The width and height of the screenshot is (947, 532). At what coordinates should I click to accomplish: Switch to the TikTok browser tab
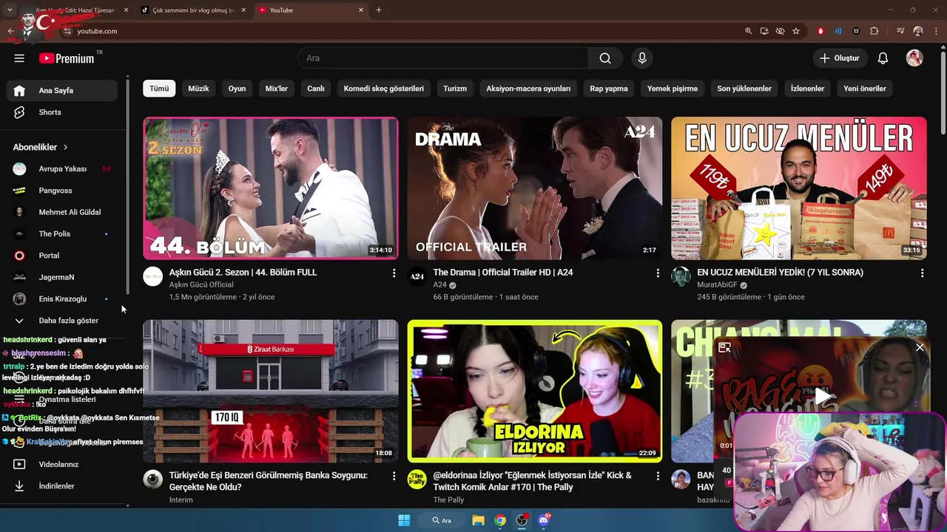coord(192,10)
